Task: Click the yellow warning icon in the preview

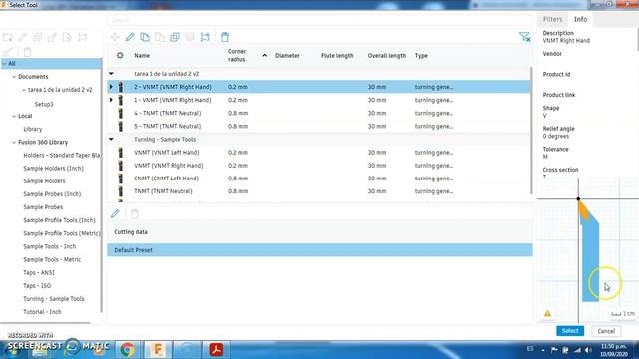Action: tap(547, 314)
